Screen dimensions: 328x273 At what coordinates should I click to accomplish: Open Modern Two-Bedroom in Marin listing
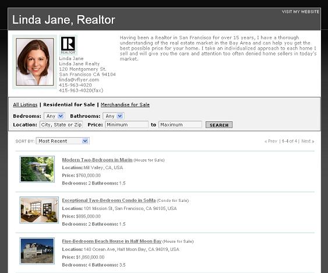coord(97,160)
